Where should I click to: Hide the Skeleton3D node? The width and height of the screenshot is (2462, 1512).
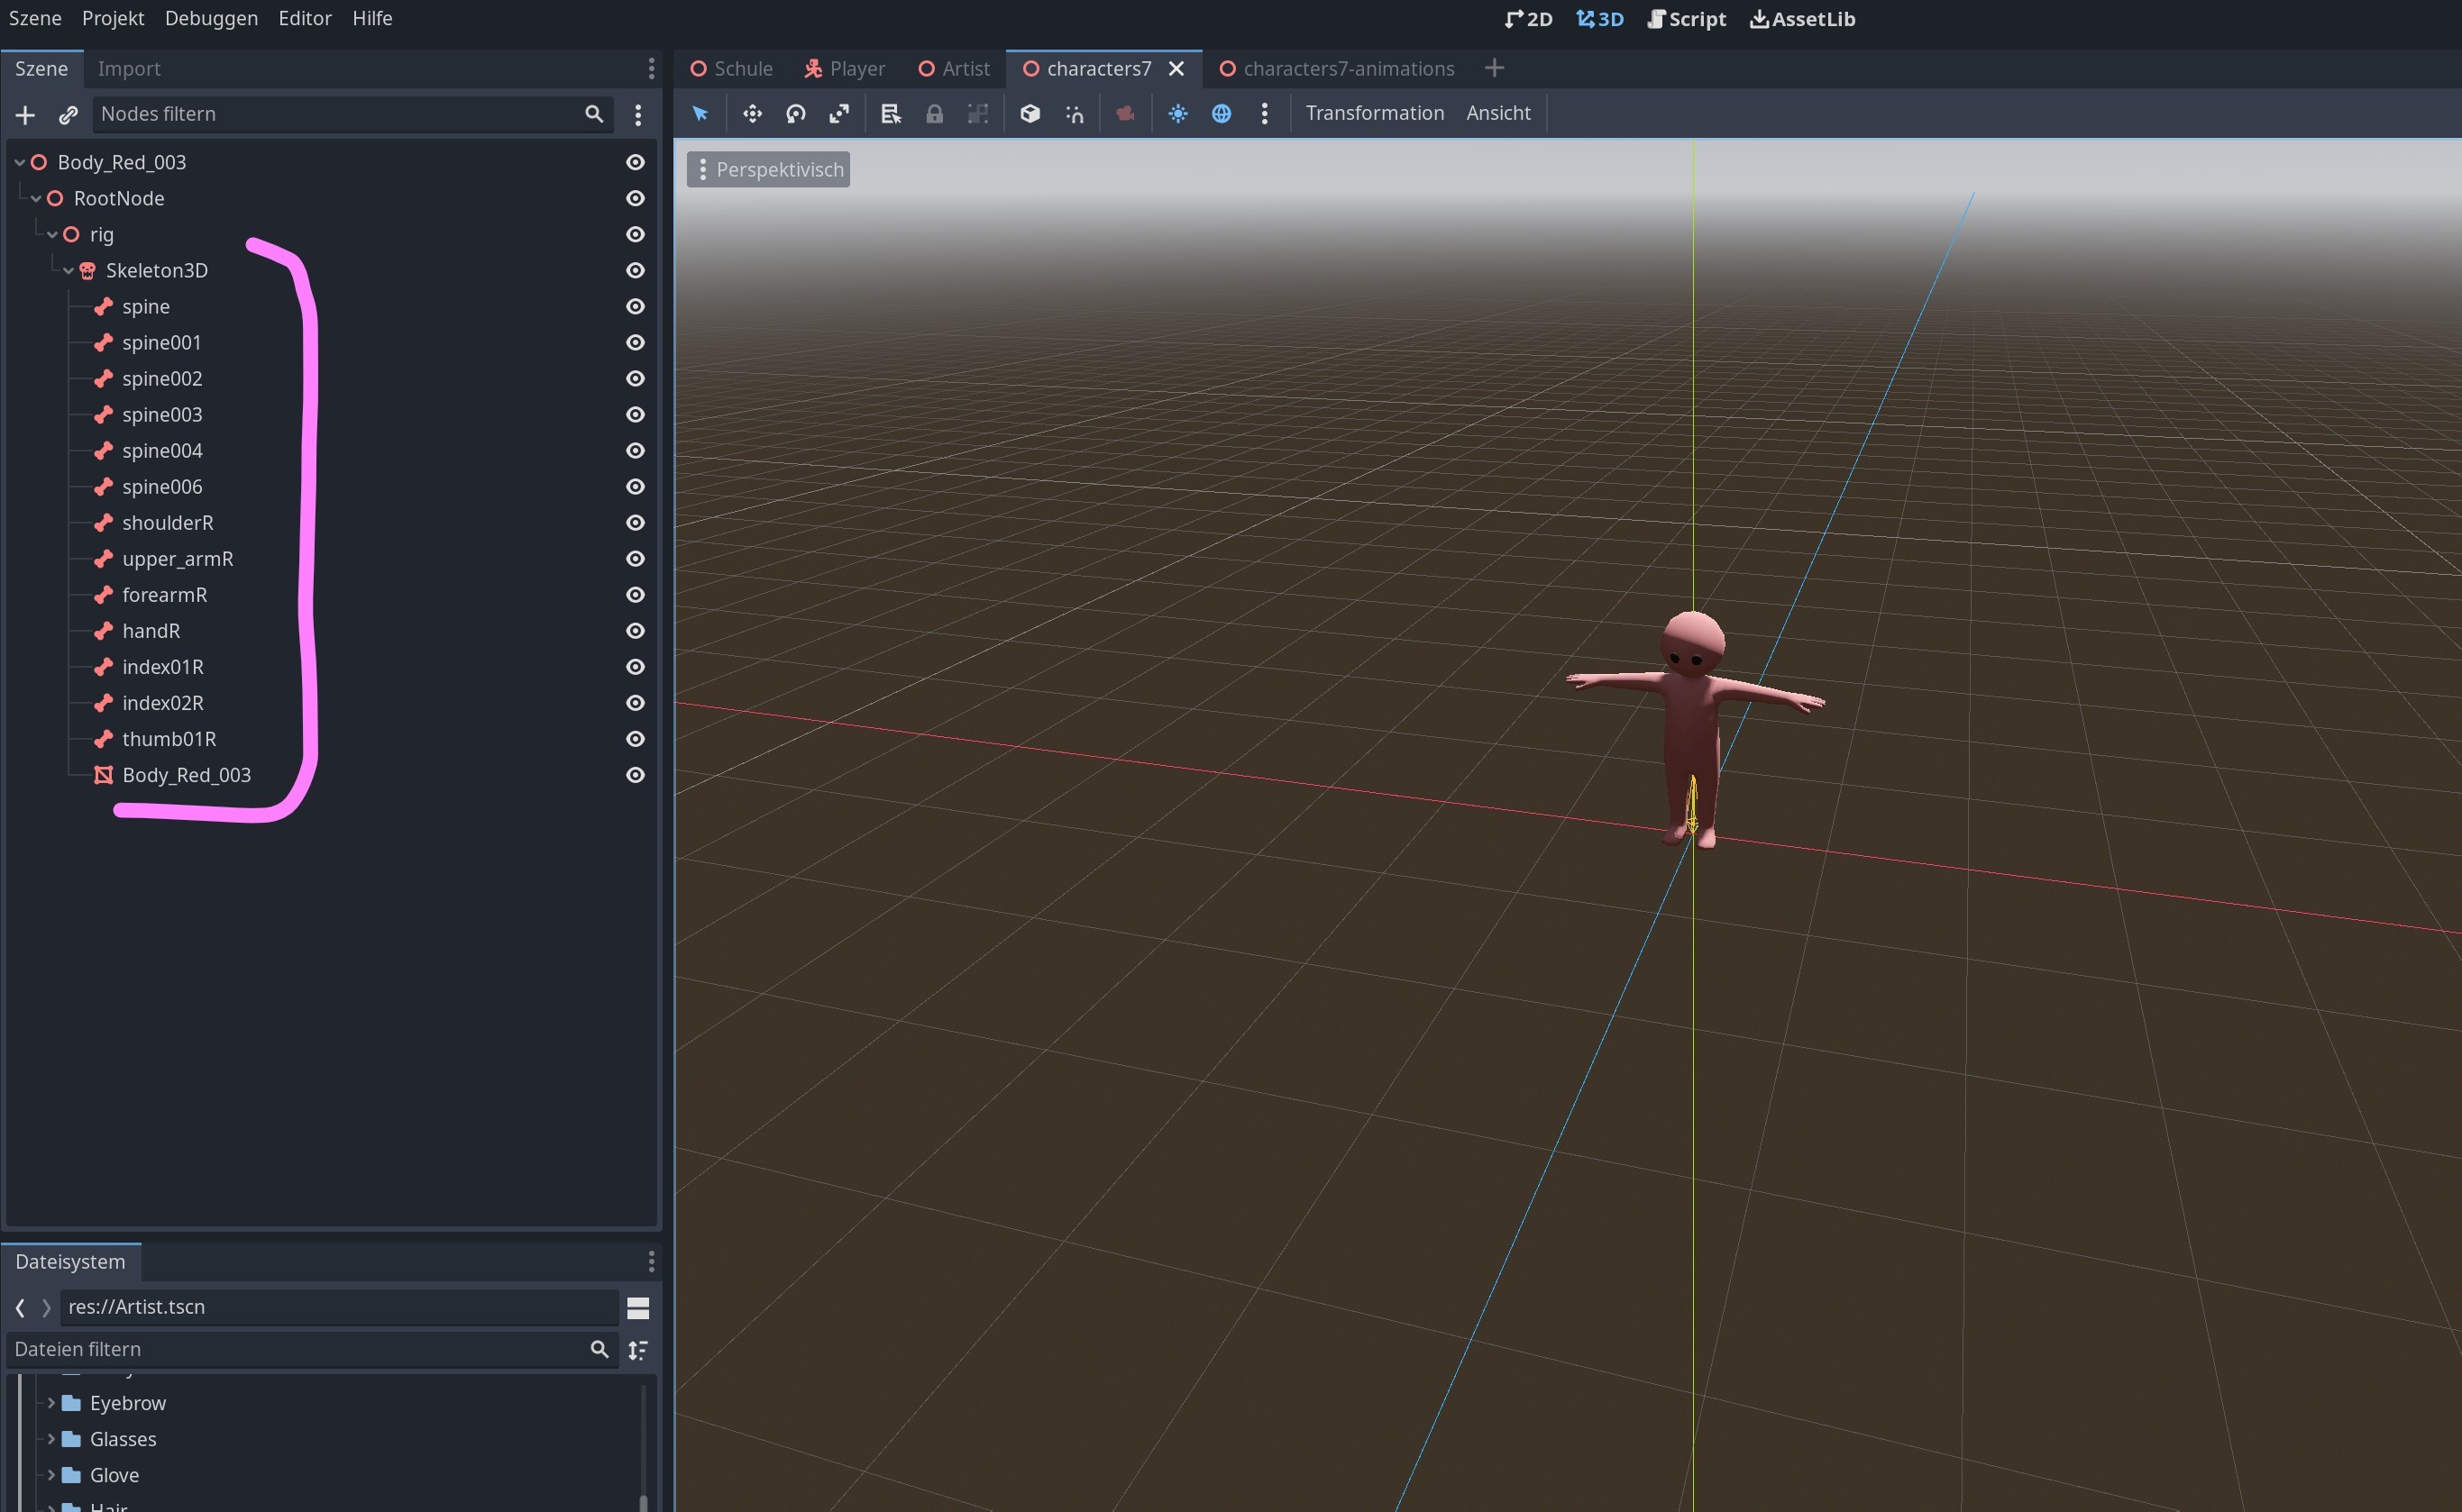(636, 270)
